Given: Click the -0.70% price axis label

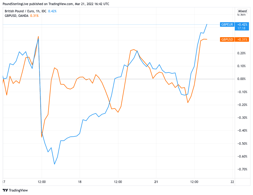Looking at the screenshot, I should point(242,169).
